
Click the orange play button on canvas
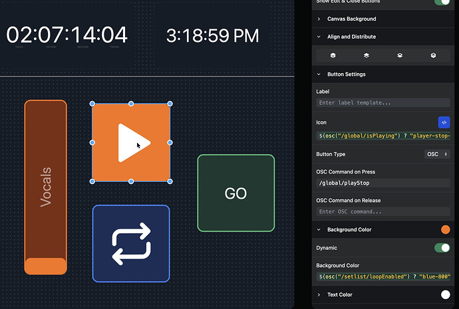coord(131,142)
